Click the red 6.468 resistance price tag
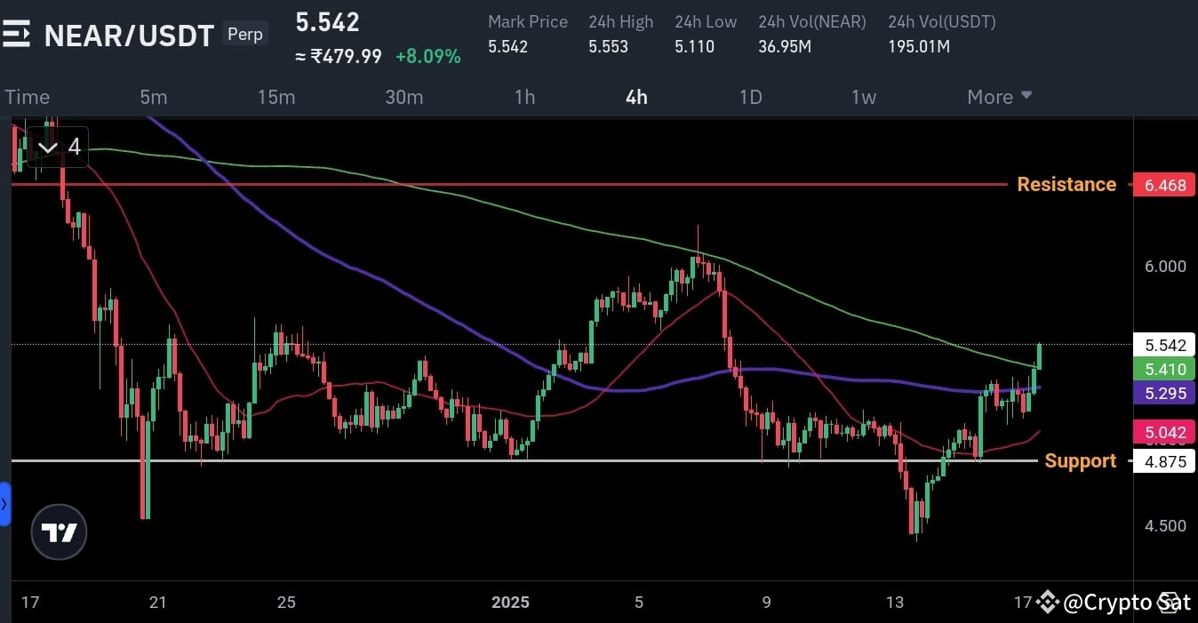The width and height of the screenshot is (1198, 623). tap(1164, 185)
